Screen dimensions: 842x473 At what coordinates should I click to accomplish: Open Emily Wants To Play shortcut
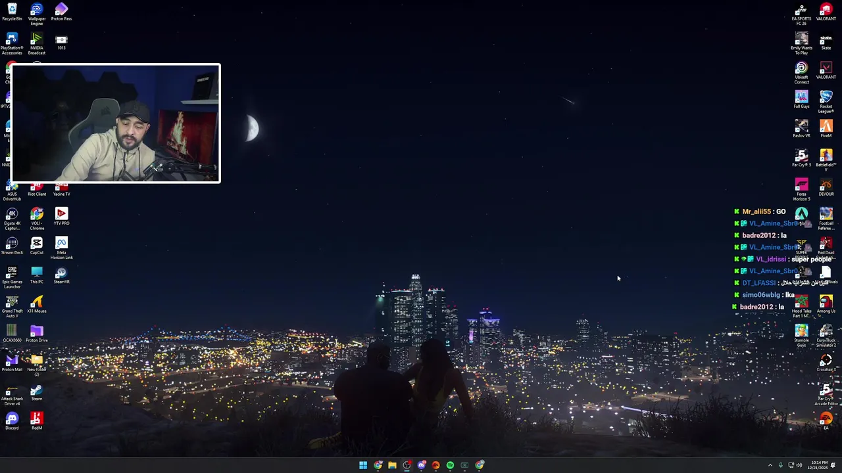(801, 43)
